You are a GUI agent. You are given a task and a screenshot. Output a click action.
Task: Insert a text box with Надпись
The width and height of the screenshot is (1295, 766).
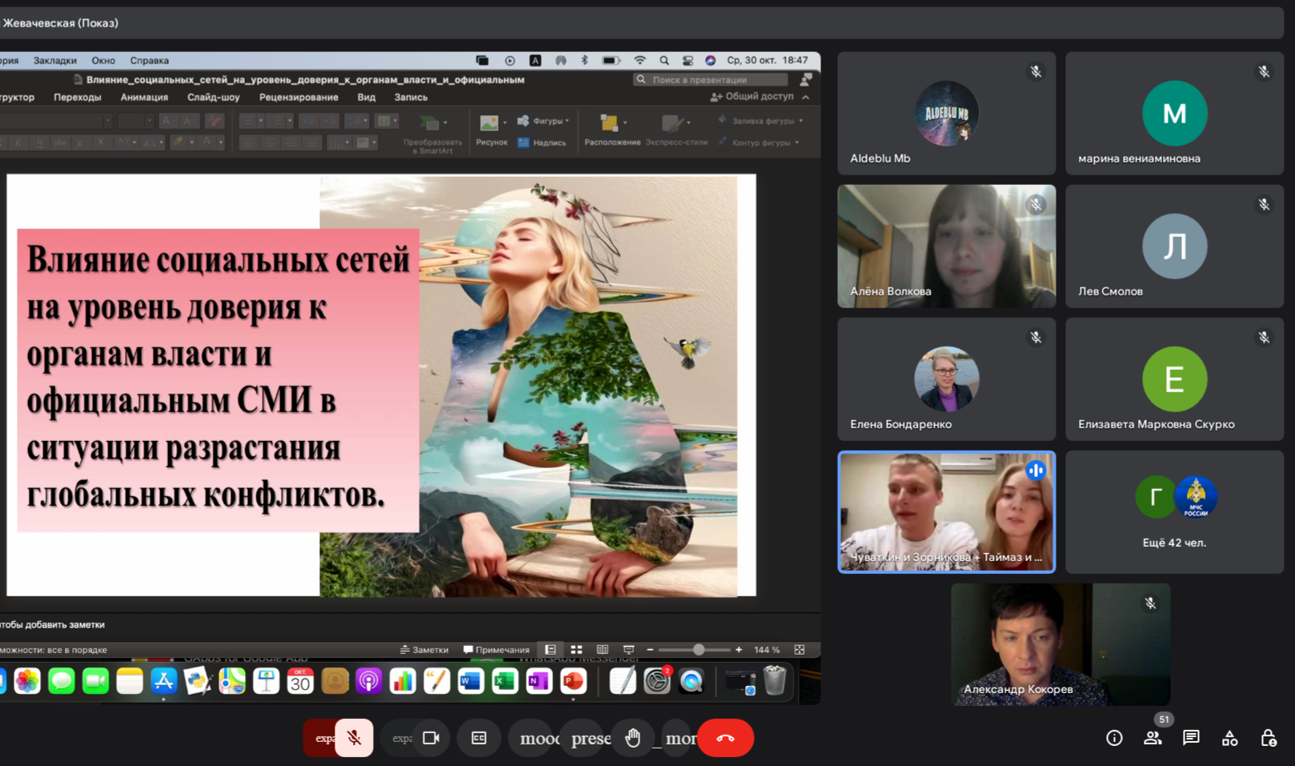pos(542,142)
